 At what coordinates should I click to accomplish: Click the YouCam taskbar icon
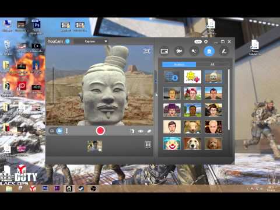pyautogui.click(x=69, y=188)
